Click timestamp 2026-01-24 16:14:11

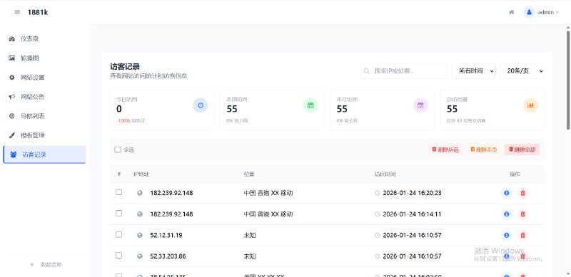tap(412, 214)
